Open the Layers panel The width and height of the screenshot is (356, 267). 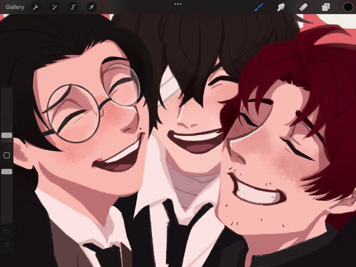tap(326, 7)
